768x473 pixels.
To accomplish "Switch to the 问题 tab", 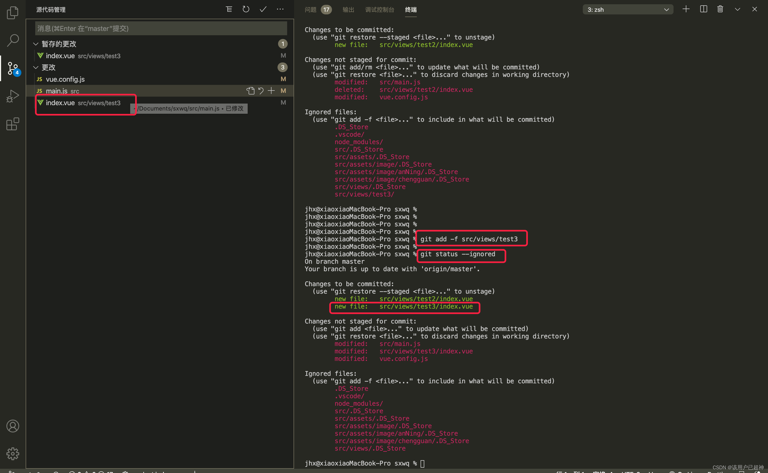I will [311, 10].
